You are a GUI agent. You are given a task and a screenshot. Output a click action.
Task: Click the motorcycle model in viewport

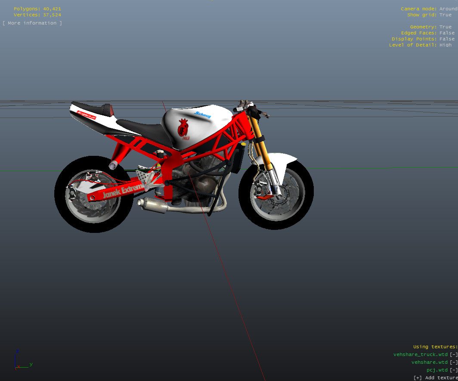point(184,166)
